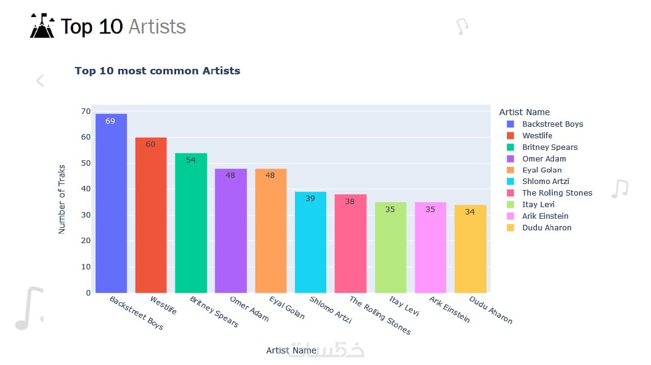Image resolution: width=651 pixels, height=365 pixels.
Task: Click the Shlomo Artzi bar showing 39
Action: [310, 242]
